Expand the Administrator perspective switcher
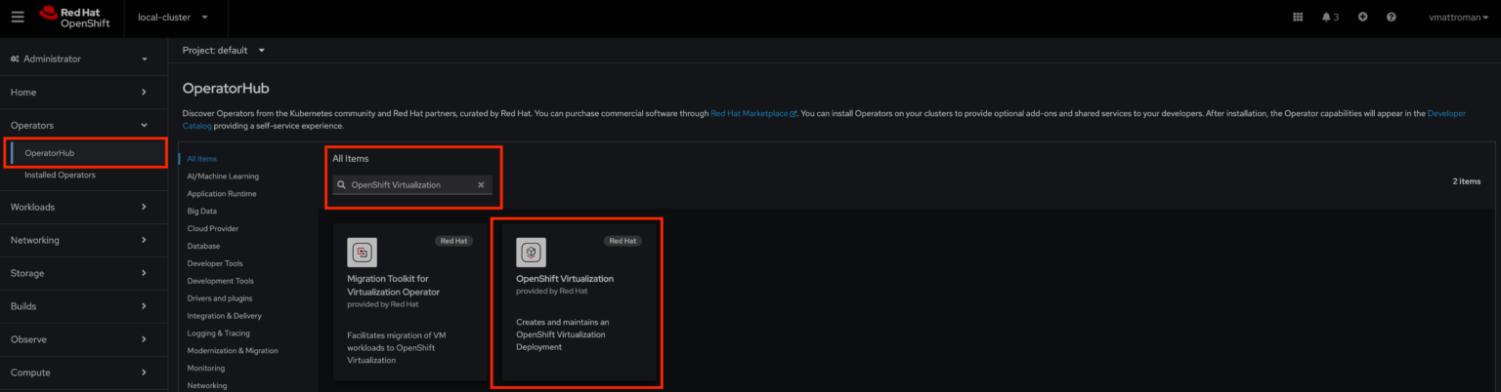This screenshot has width=1501, height=392. pyautogui.click(x=78, y=59)
